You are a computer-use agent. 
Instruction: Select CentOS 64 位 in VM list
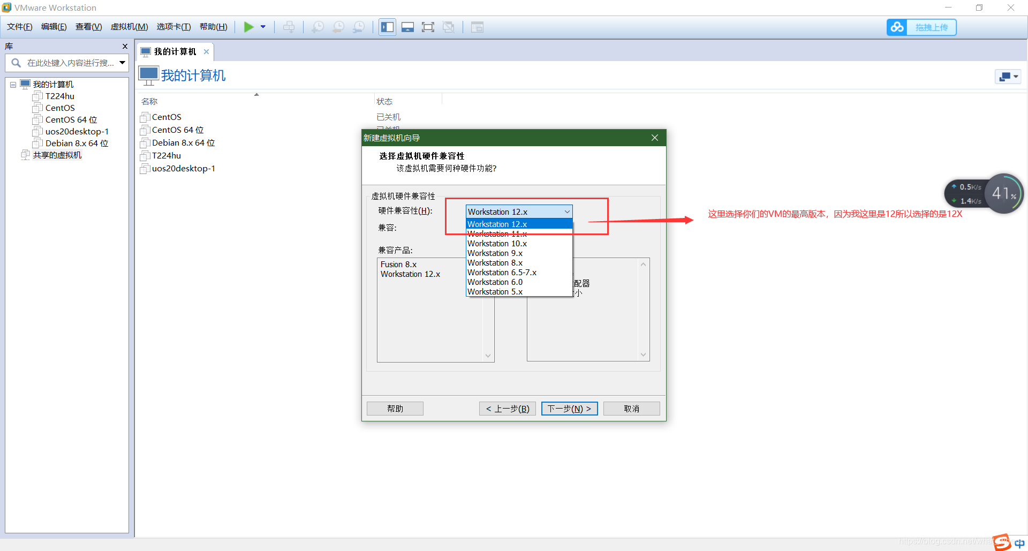(x=177, y=130)
